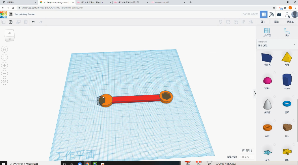Pick the pink half sphere shape
The width and height of the screenshot is (298, 165).
coord(267,81)
